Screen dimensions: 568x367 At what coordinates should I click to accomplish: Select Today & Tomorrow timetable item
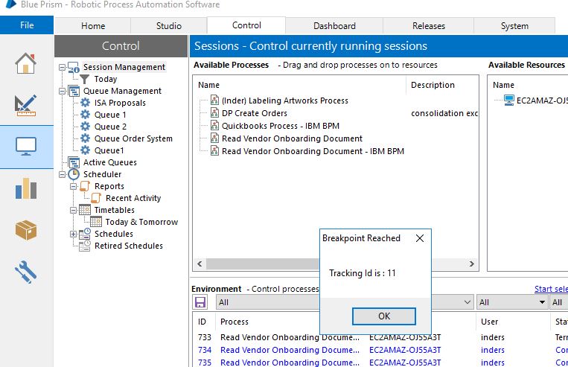141,222
